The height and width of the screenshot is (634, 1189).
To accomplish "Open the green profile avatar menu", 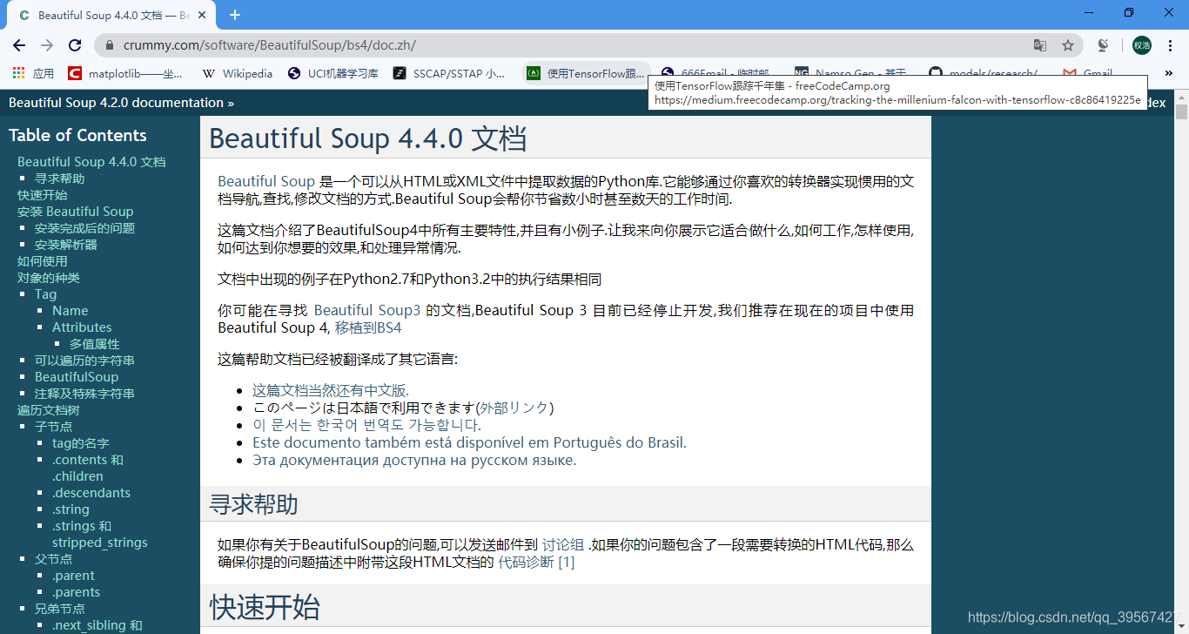I will [x=1141, y=45].
